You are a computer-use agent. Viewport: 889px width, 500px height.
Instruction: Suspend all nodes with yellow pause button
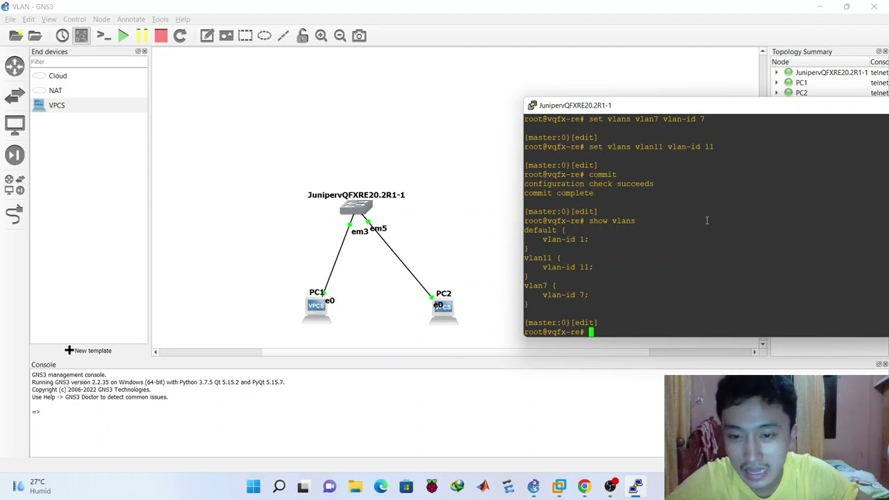coord(142,35)
